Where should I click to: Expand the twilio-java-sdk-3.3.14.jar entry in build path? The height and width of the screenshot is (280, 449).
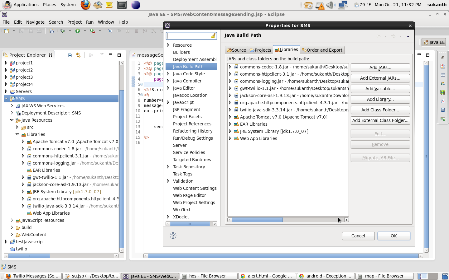[230, 110]
